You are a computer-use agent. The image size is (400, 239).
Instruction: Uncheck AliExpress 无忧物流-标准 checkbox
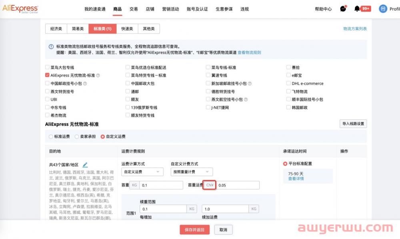[x=47, y=75]
